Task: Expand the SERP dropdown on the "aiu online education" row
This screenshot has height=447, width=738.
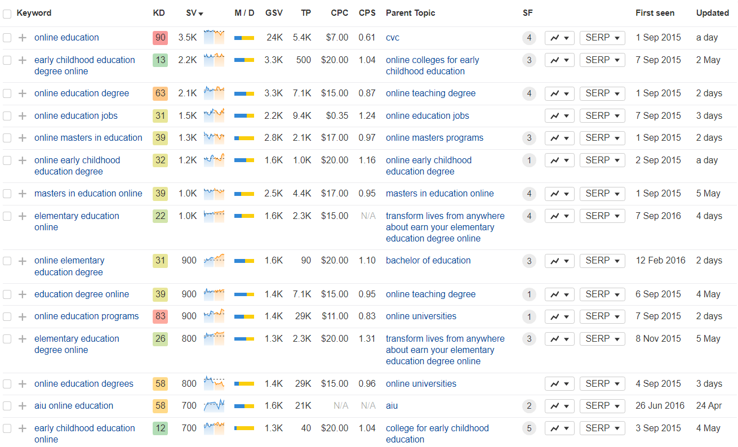Action: tap(602, 406)
